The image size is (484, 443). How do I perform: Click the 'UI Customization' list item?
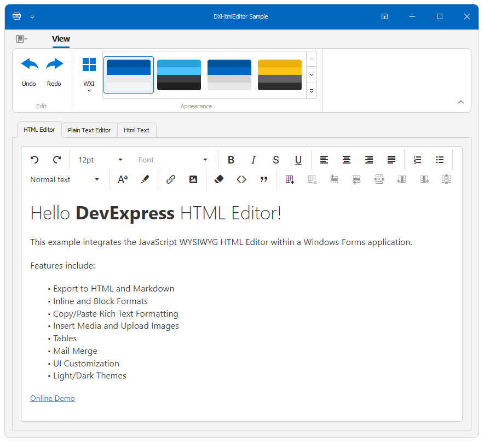(86, 364)
